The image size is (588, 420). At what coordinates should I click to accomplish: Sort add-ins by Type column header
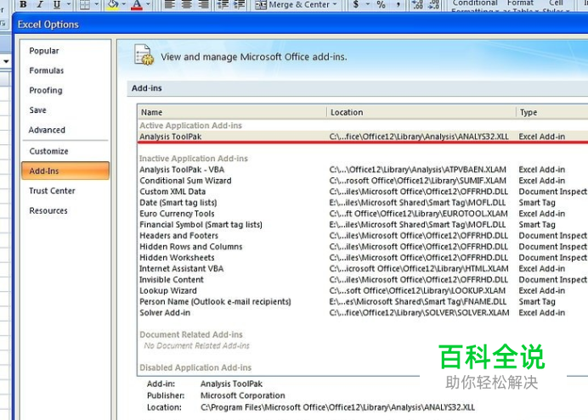[x=552, y=112]
